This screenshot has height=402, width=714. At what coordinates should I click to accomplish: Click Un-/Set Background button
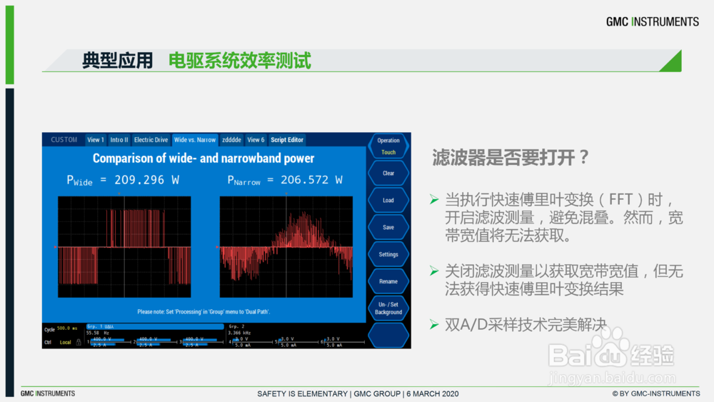point(388,308)
